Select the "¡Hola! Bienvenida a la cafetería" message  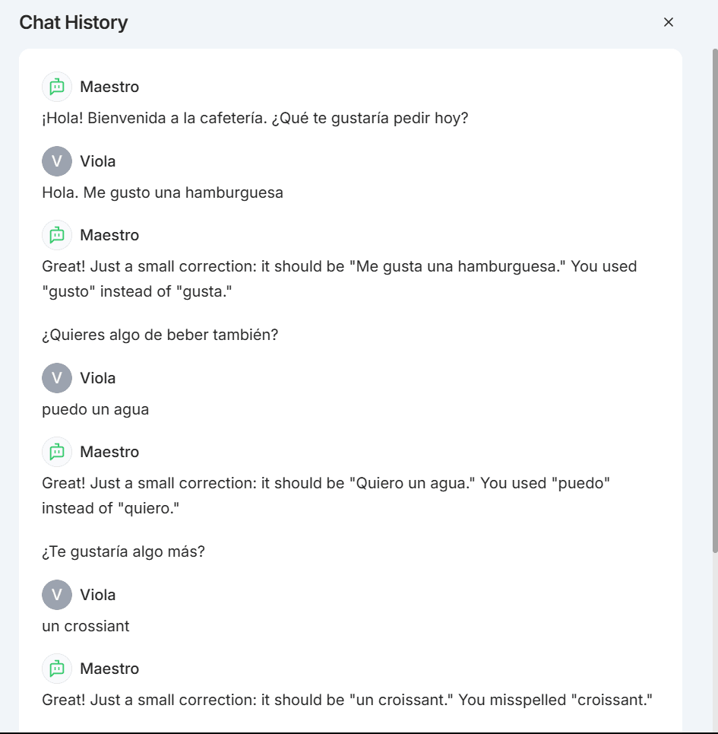pyautogui.click(x=255, y=118)
